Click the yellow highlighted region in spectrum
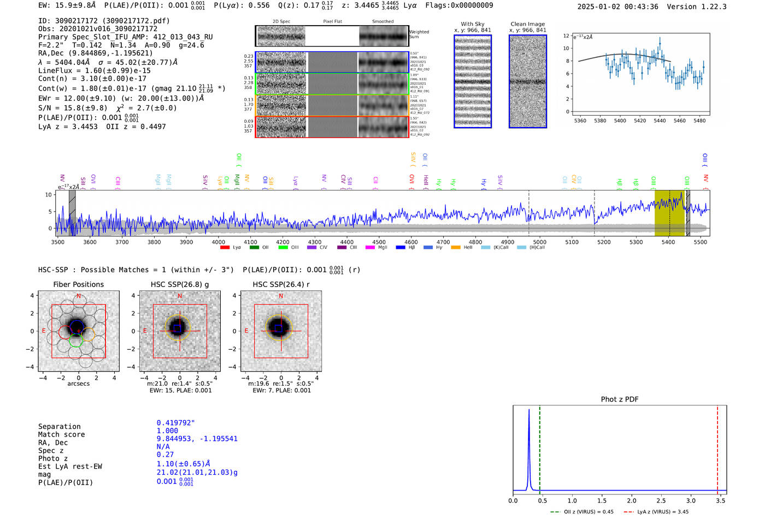Viewport: 765px width, 520px height. click(669, 213)
